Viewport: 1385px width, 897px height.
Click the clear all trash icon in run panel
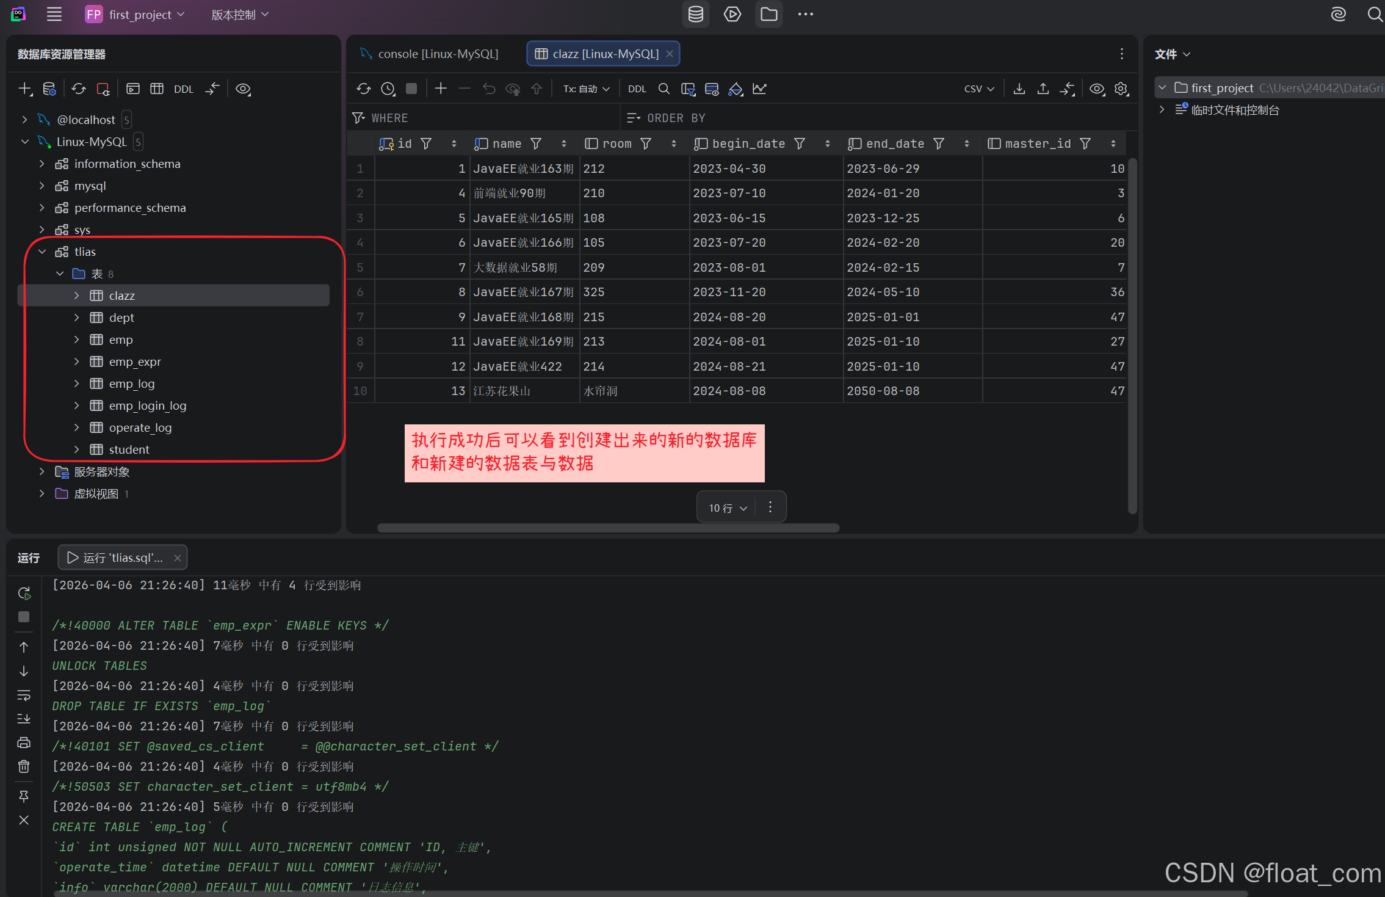pos(24,766)
